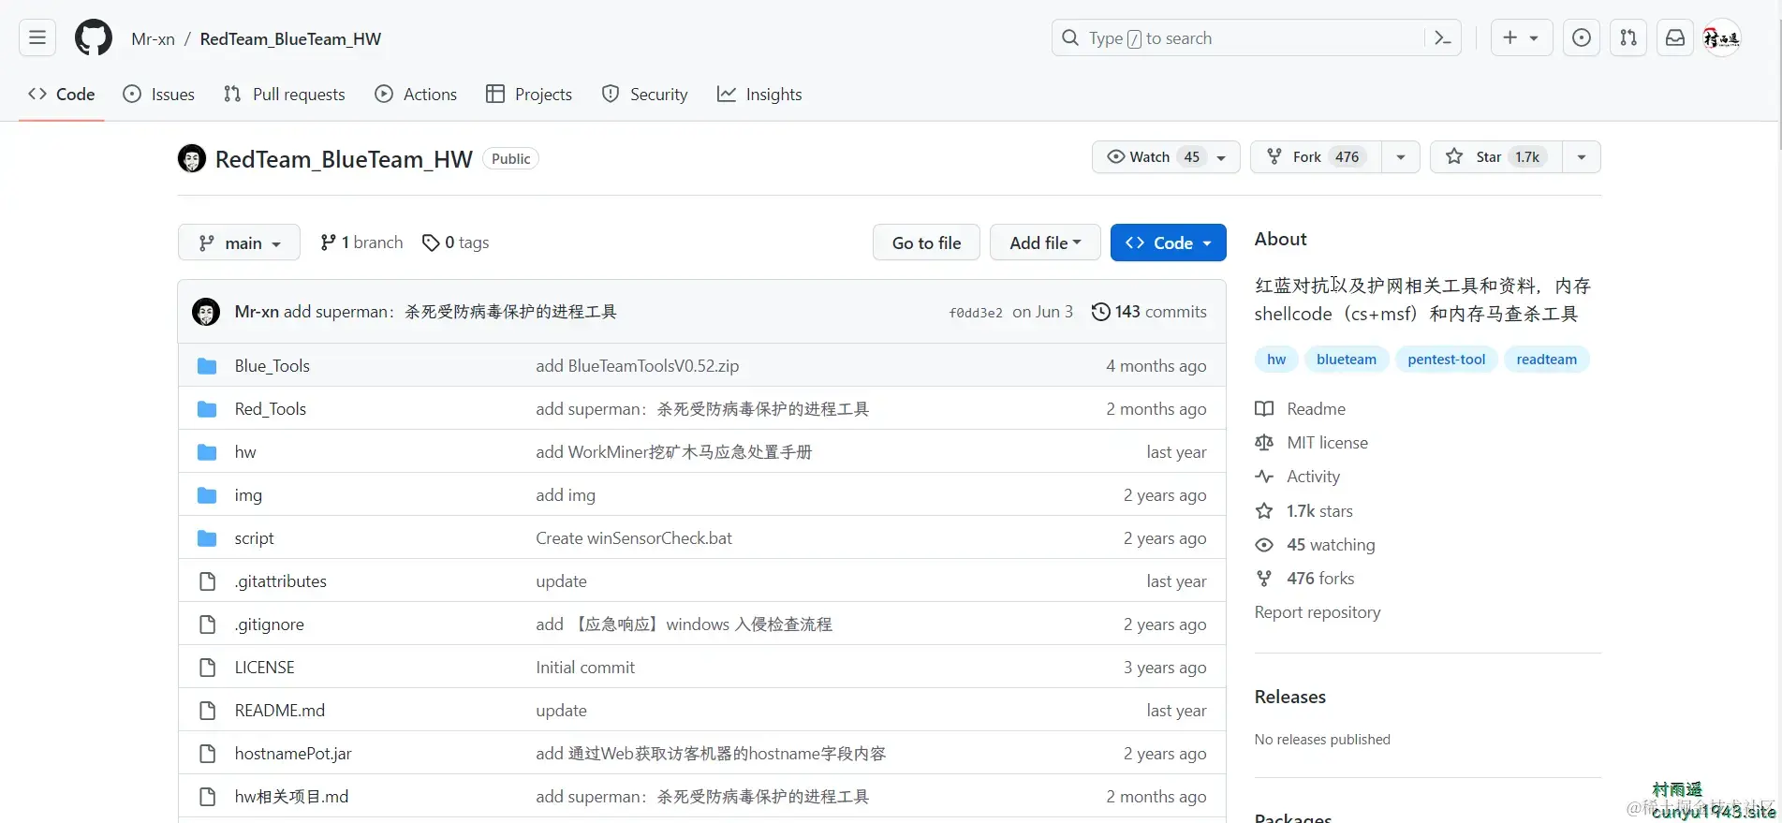Click the star icon beside 1.7k stars
The width and height of the screenshot is (1782, 823).
click(x=1264, y=511)
